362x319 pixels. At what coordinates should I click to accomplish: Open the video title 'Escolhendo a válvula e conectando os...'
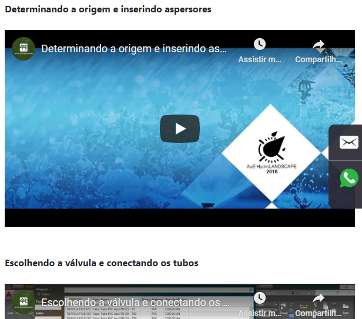[135, 303]
